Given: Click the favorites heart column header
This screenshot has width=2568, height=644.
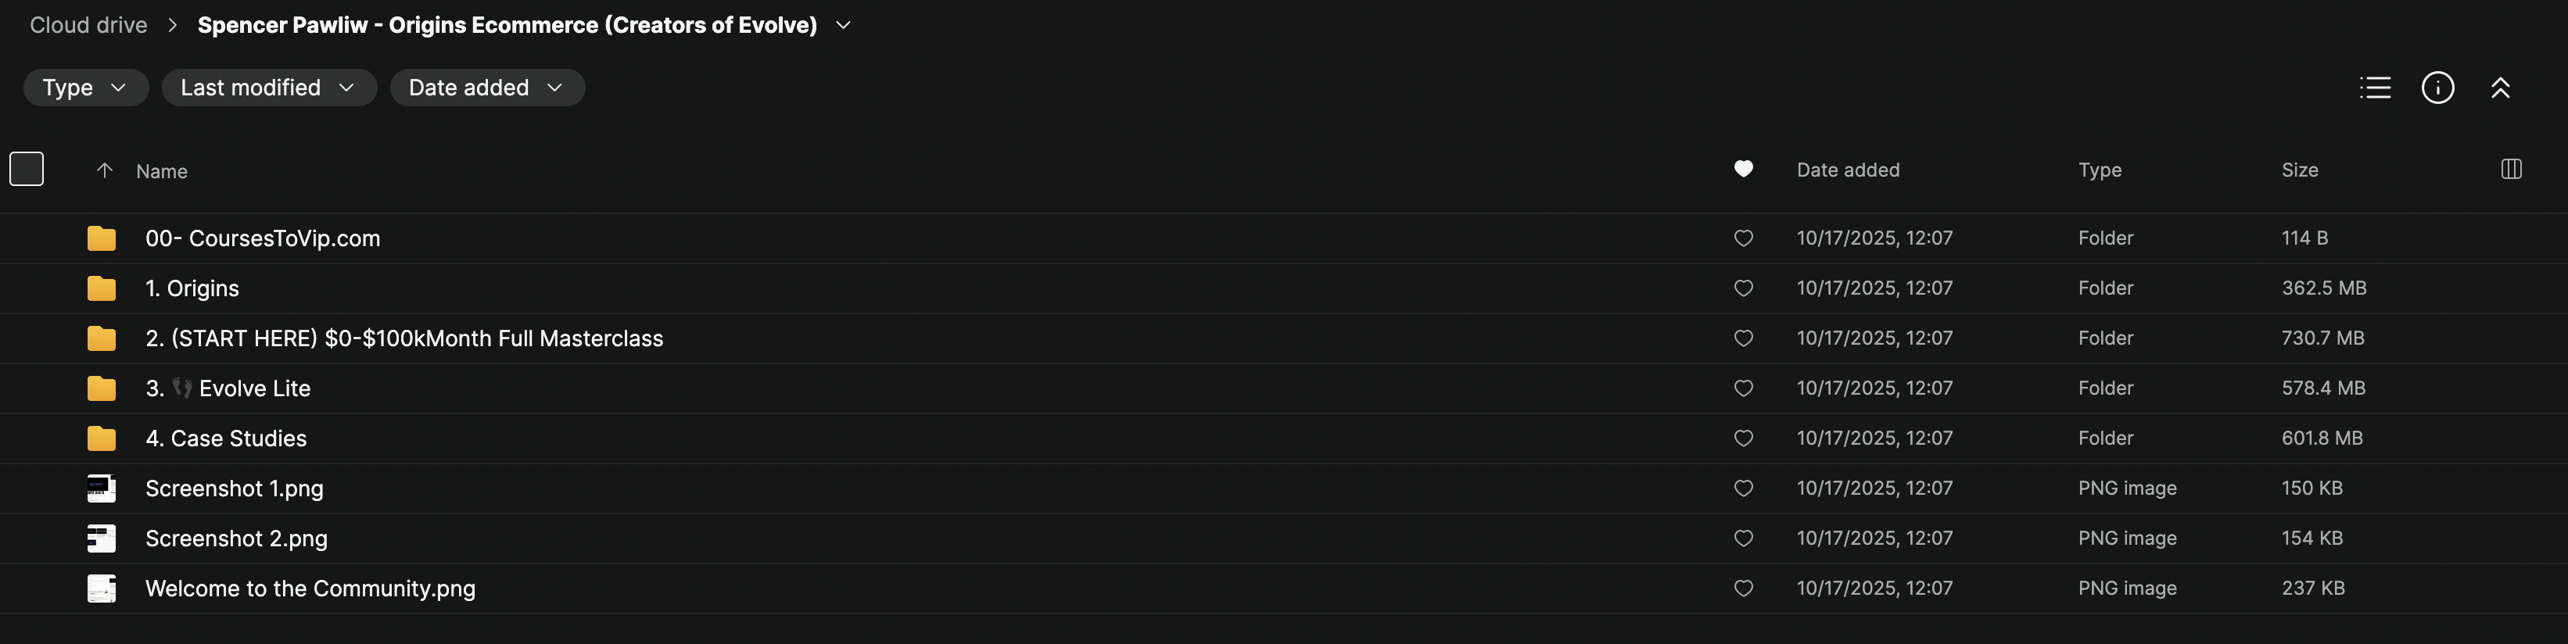Looking at the screenshot, I should coord(1742,170).
